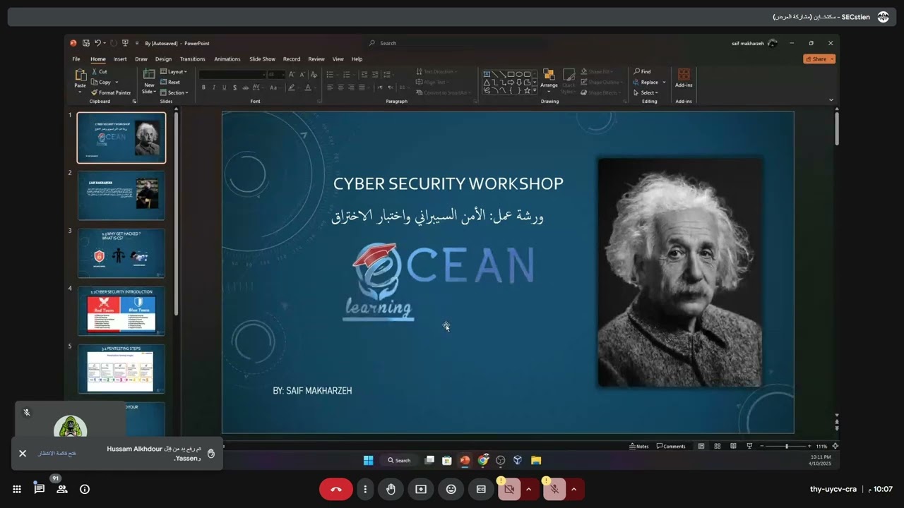Toggle Comments pane in status bar
Viewport: 904px width, 508px height.
click(671, 446)
